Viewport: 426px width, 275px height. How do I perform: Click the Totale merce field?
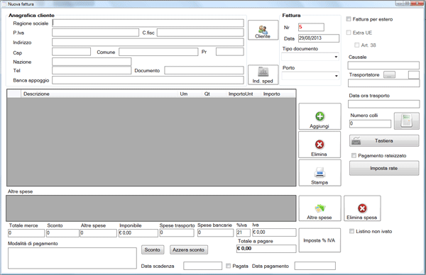(x=26, y=233)
